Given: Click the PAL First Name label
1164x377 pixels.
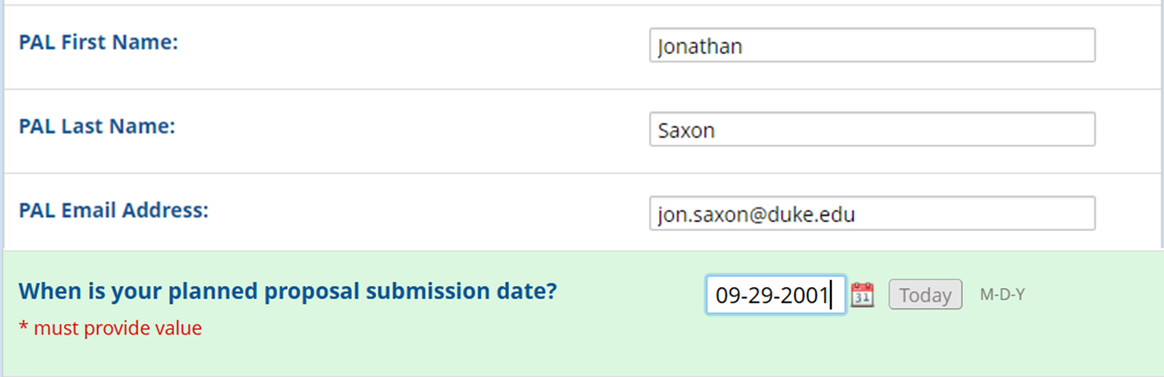Looking at the screenshot, I should coord(98,43).
